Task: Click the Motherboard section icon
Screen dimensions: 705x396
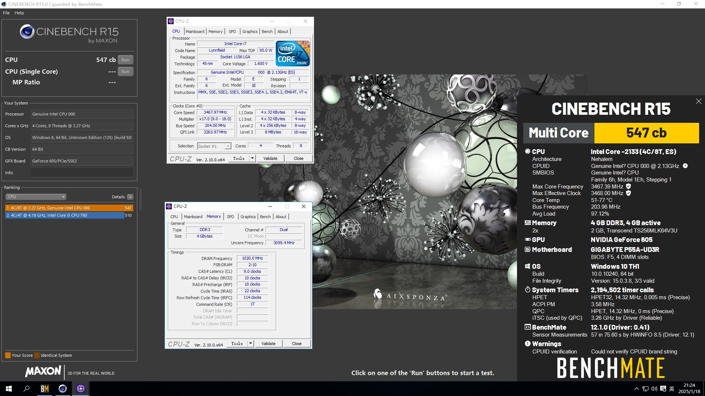Action: pyautogui.click(x=528, y=249)
